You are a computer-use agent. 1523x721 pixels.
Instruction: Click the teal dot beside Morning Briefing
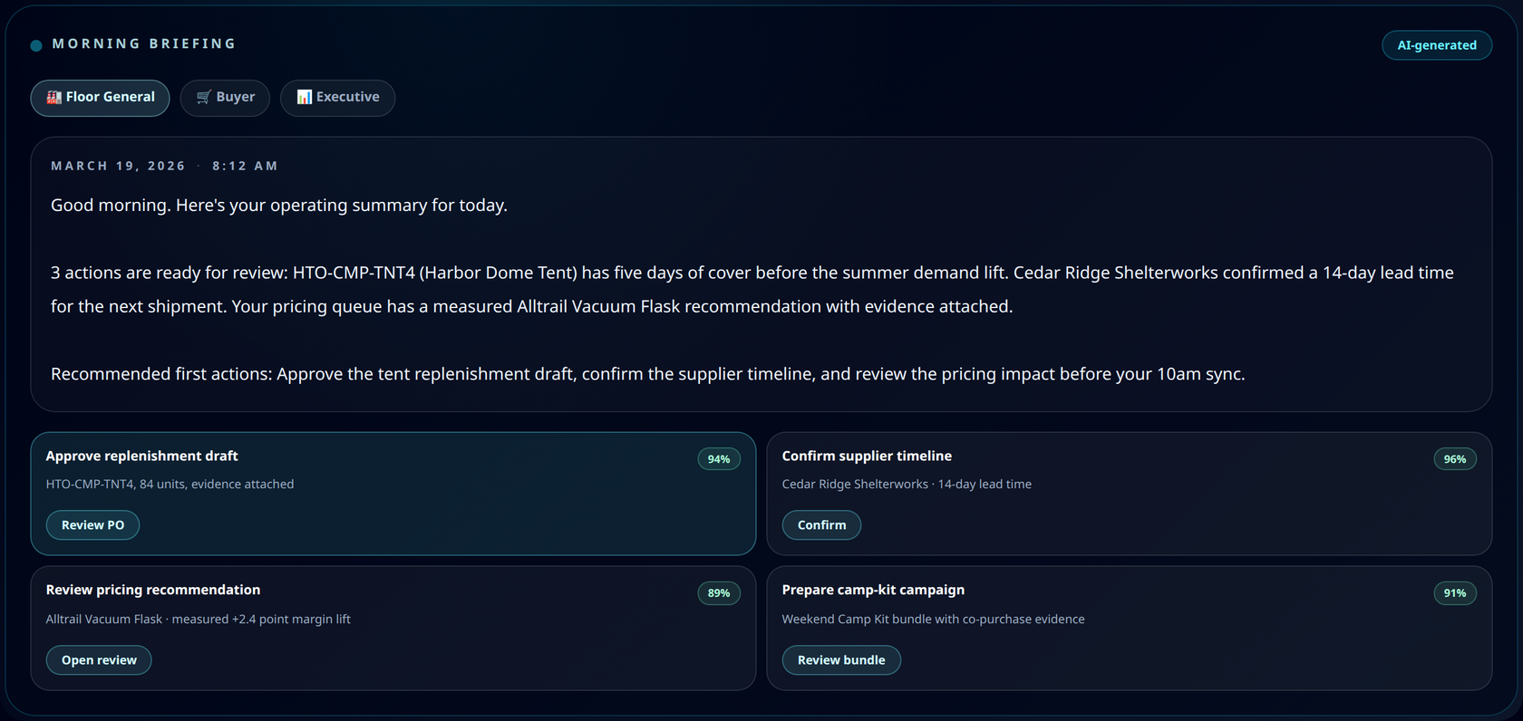pyautogui.click(x=36, y=45)
